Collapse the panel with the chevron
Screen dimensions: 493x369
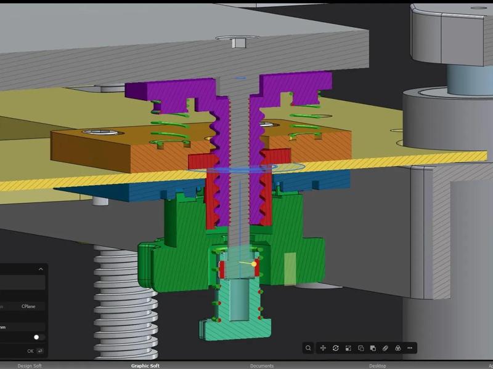point(41,269)
